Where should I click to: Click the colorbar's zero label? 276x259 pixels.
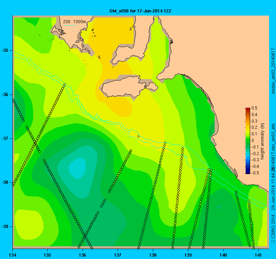pos(253,141)
